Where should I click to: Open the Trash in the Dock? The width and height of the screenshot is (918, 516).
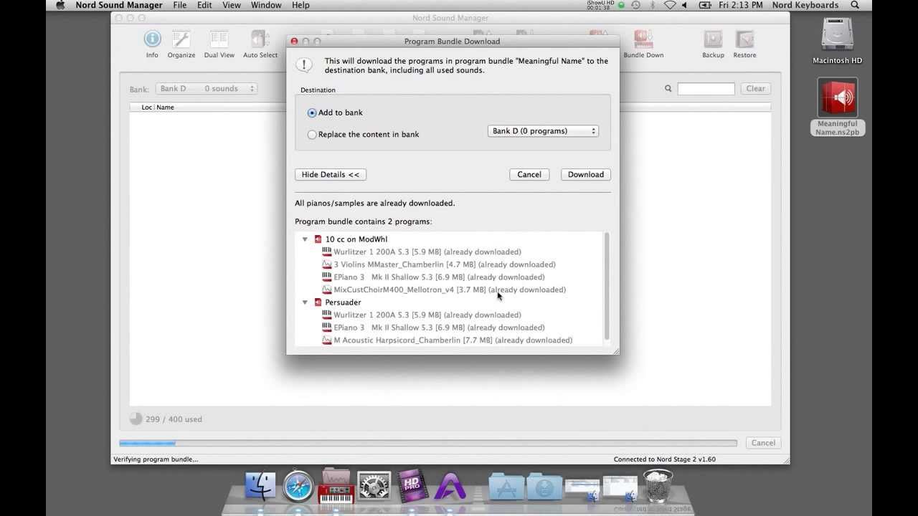pyautogui.click(x=658, y=486)
